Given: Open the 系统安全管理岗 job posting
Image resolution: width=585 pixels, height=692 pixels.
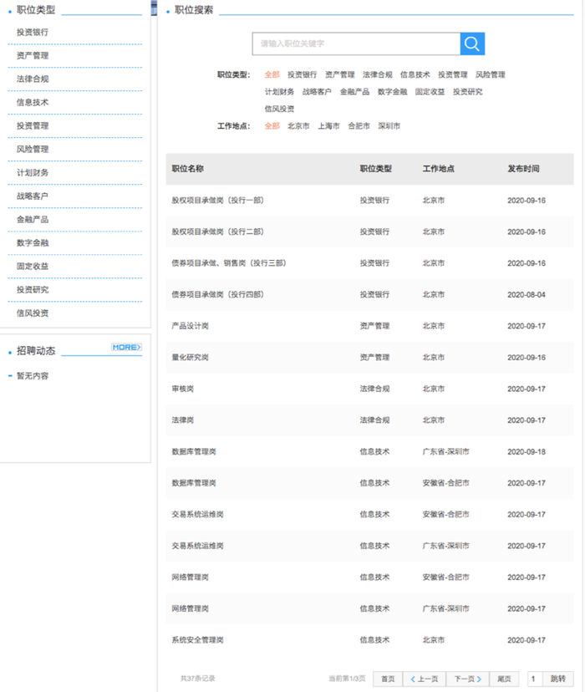Looking at the screenshot, I should 198,640.
